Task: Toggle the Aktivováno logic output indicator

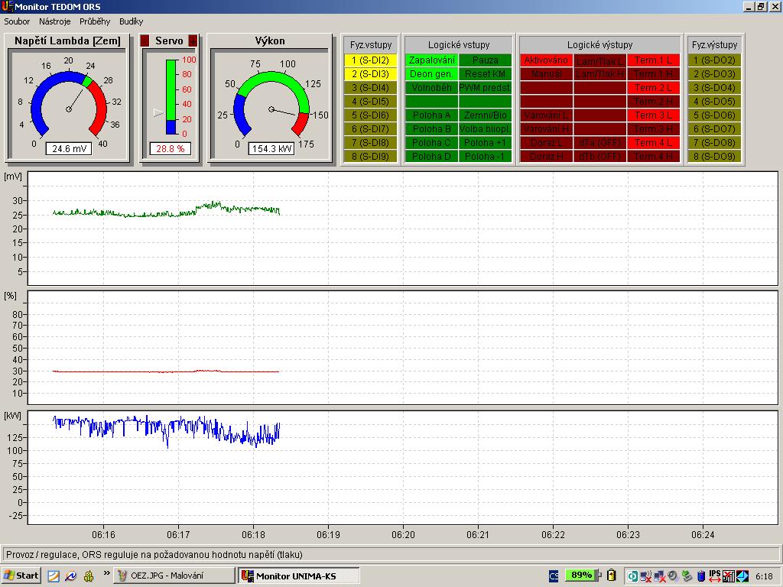Action: point(546,60)
